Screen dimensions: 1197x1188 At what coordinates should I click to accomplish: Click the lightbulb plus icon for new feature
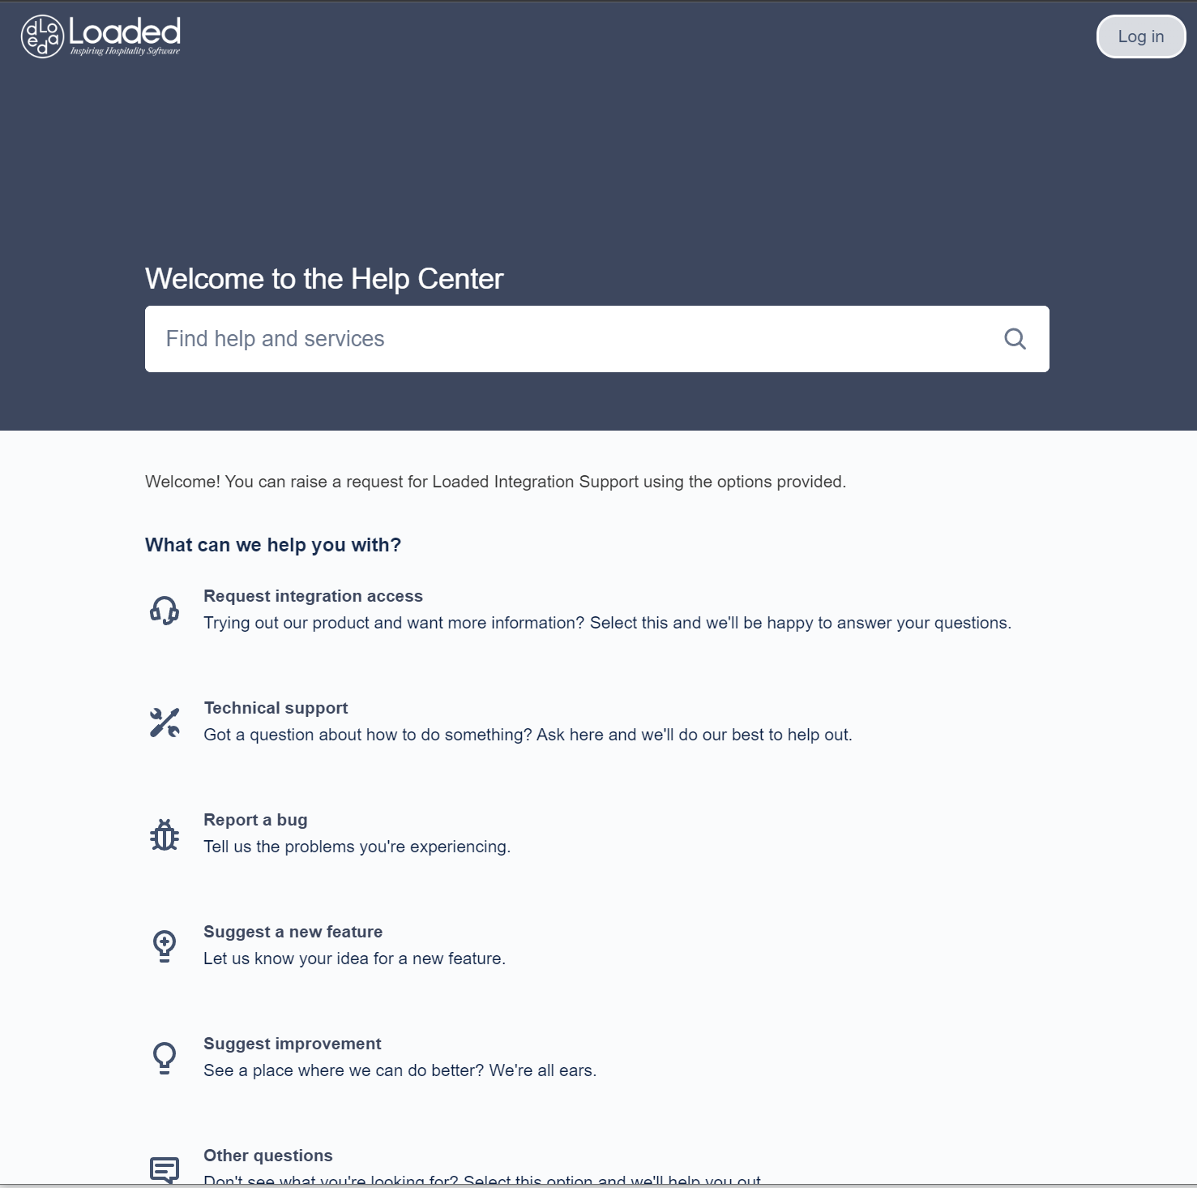[165, 946]
